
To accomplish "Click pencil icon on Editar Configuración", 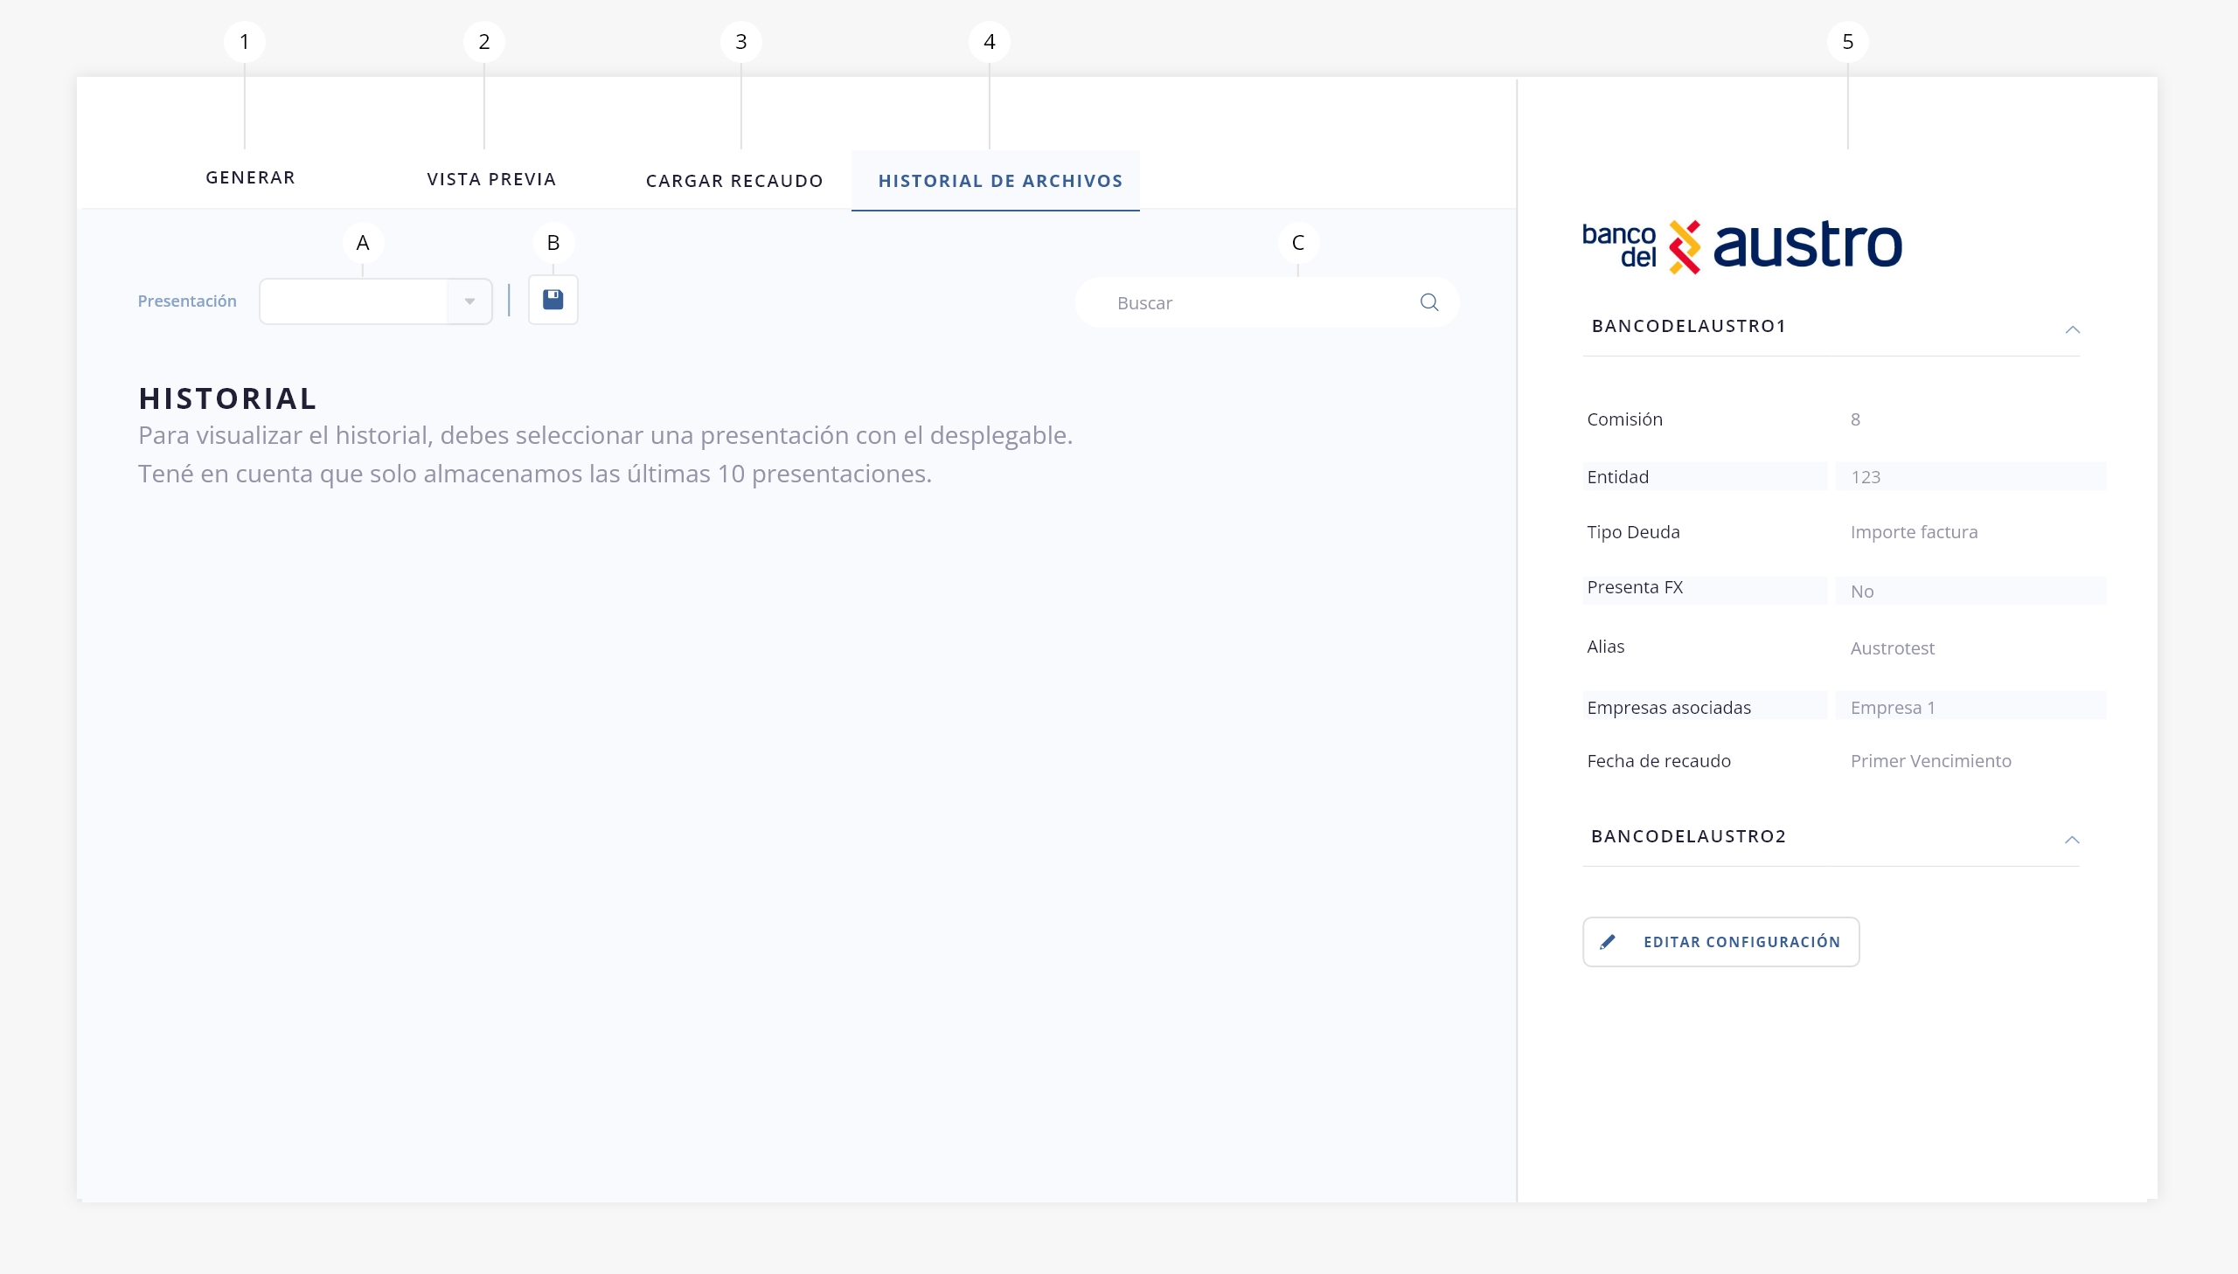I will tap(1607, 942).
